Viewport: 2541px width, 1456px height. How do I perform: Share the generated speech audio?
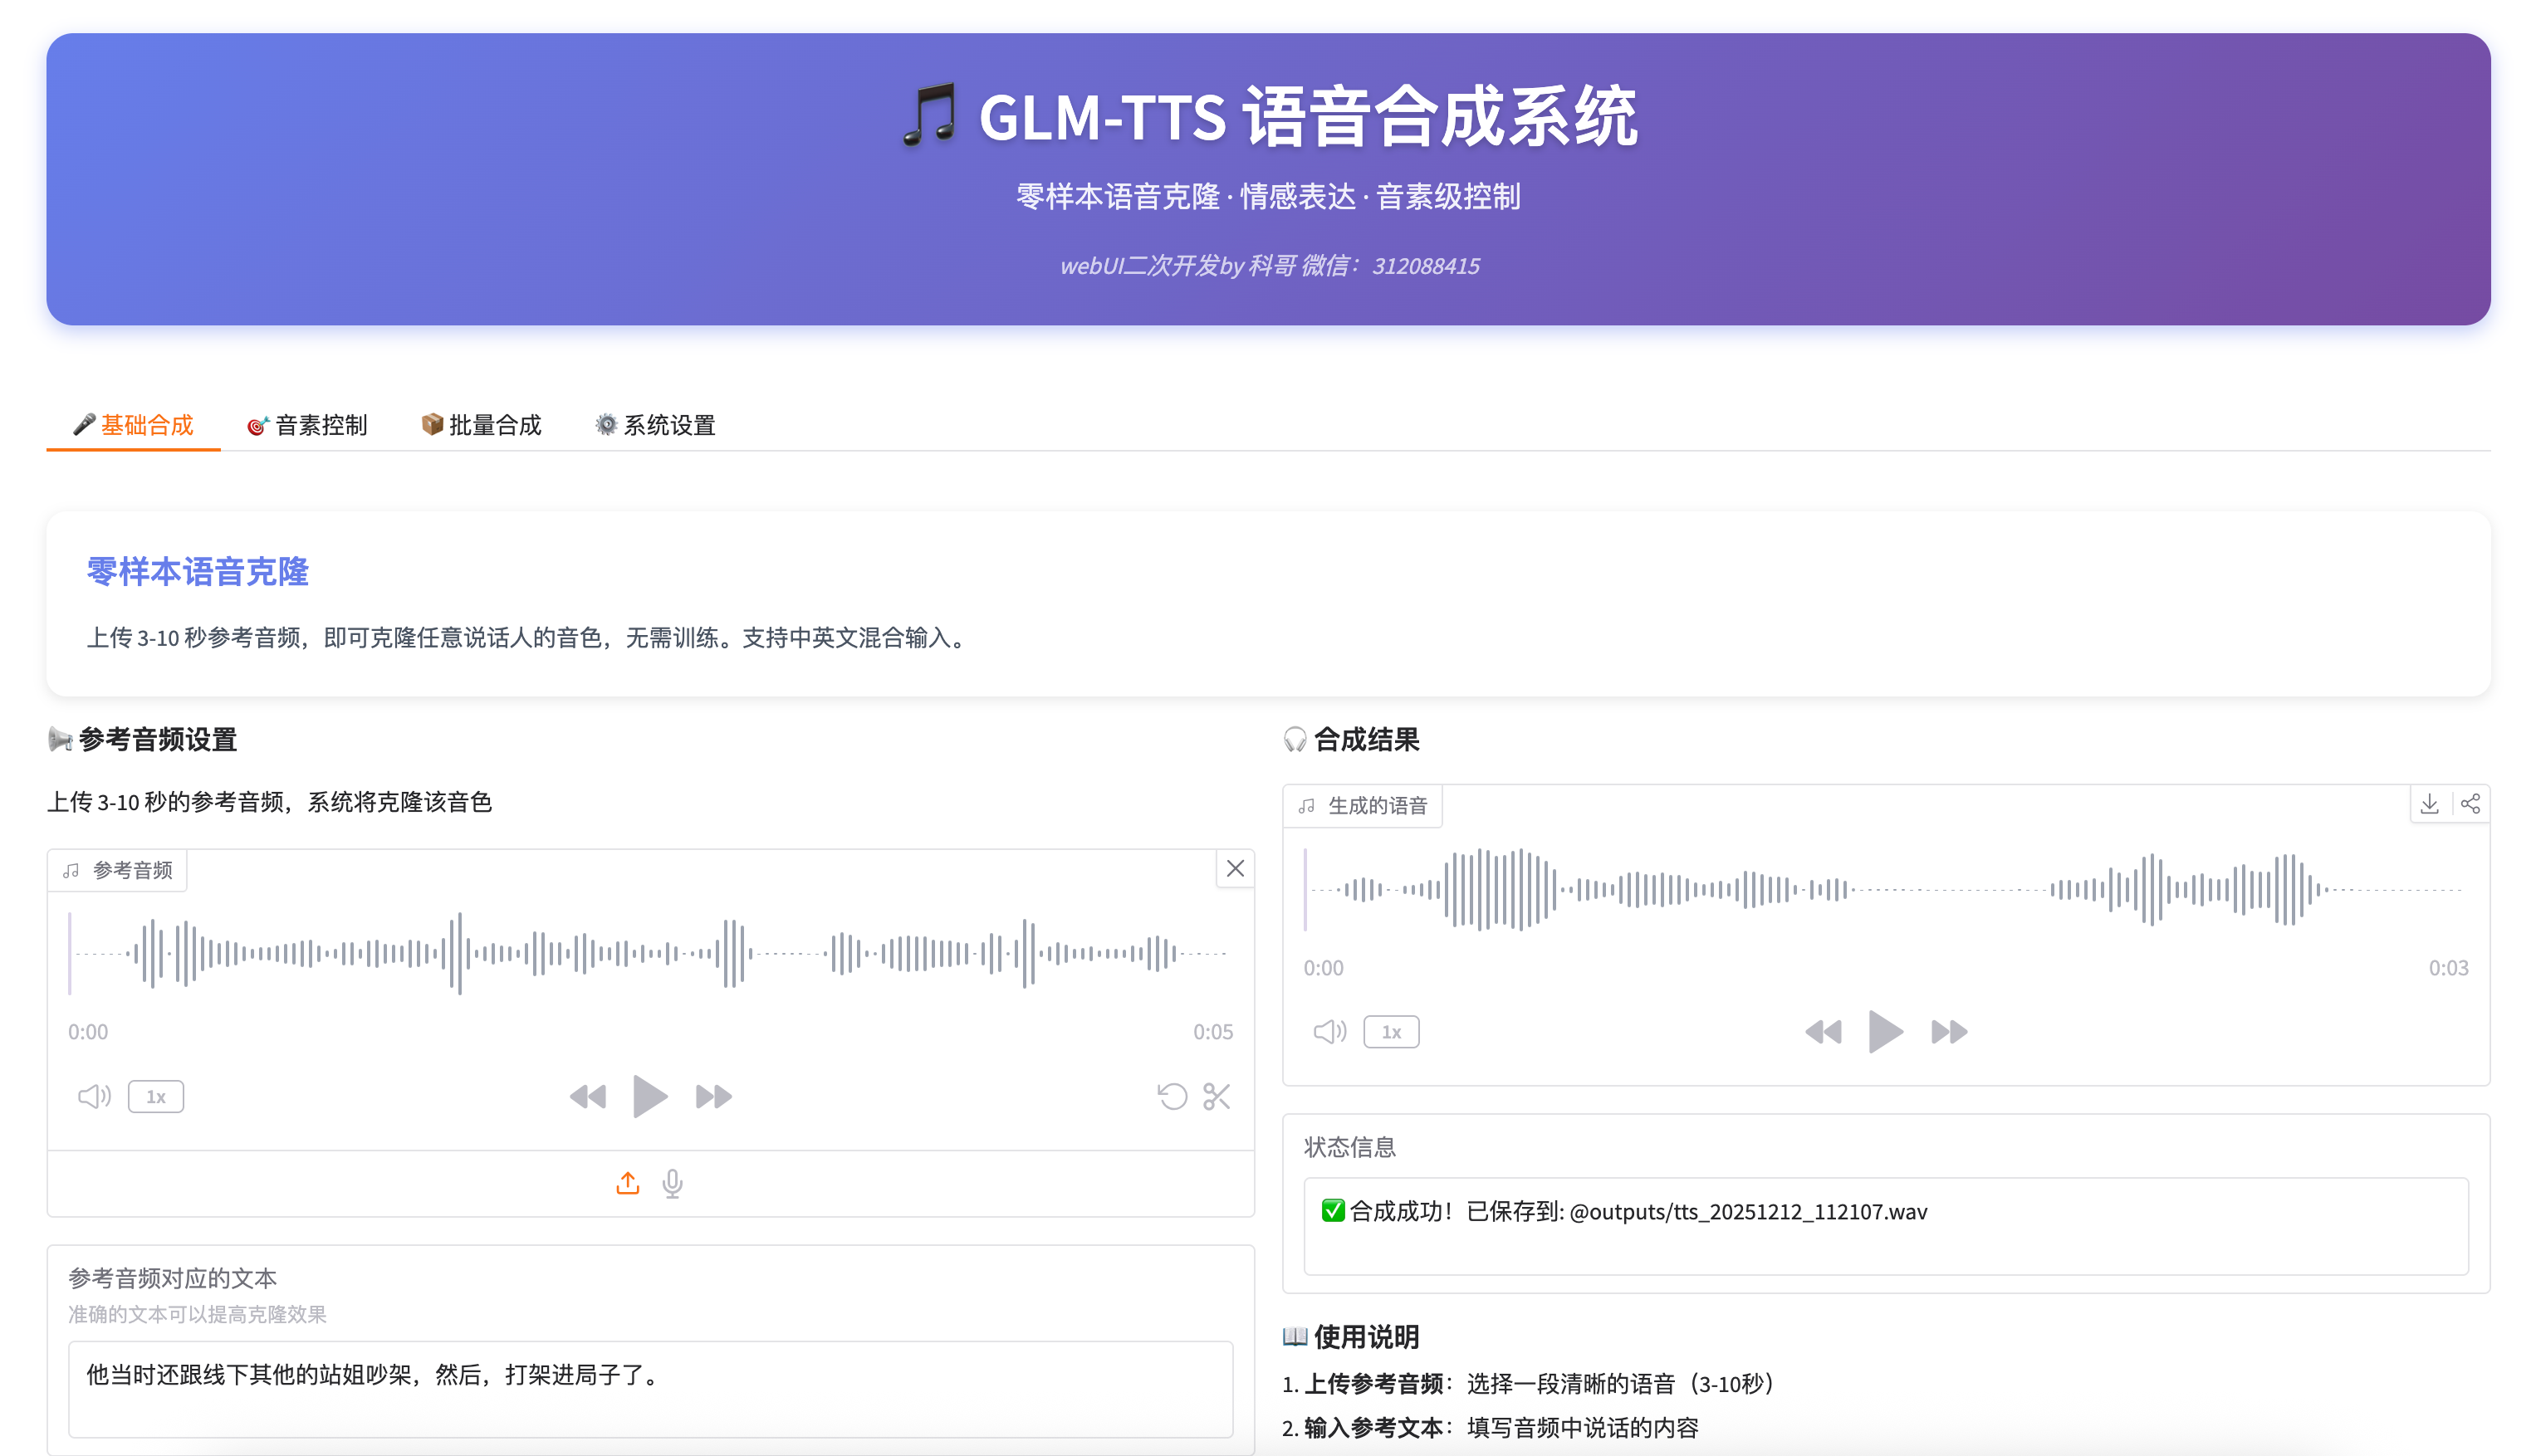tap(2471, 803)
